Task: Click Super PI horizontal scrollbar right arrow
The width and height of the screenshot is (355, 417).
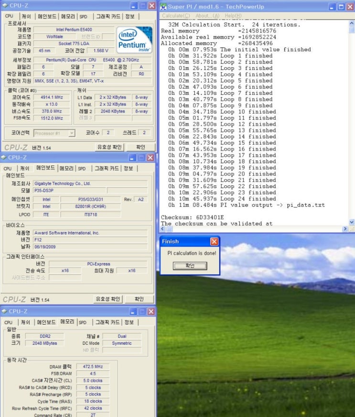Action: [x=345, y=229]
